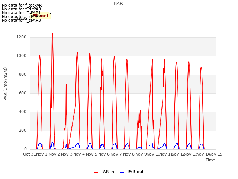The height and width of the screenshot is (179, 238).
Task: Toggle the PAR_out legend entry
Action: [132, 172]
